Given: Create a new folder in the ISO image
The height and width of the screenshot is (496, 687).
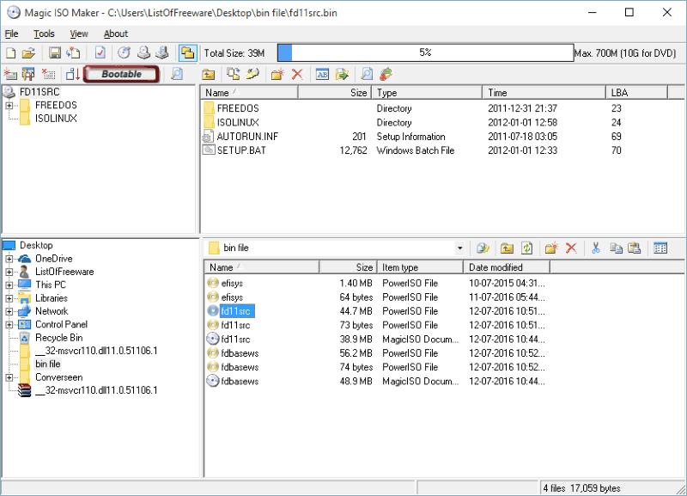Looking at the screenshot, I should [x=277, y=75].
